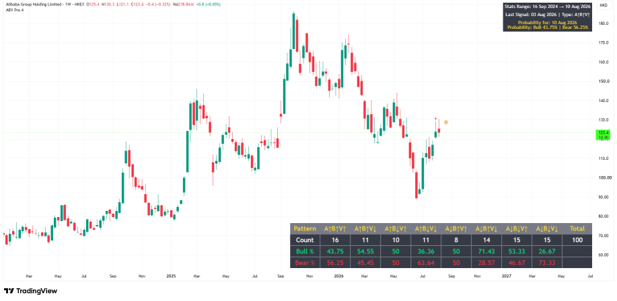Screen dimensions: 617x301
Task: Click the 70.0 price axis label
Action: (604, 235)
